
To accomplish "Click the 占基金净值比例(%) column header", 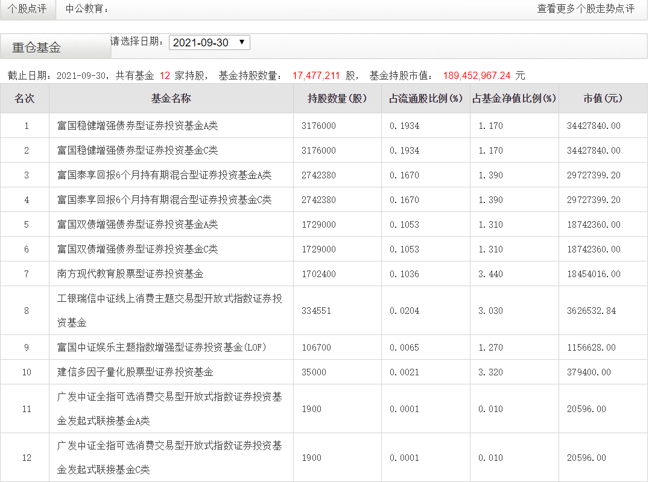I will coord(513,98).
